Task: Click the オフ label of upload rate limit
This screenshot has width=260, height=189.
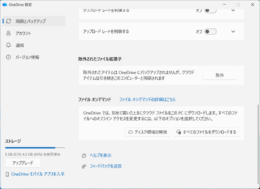Action: coord(199,31)
